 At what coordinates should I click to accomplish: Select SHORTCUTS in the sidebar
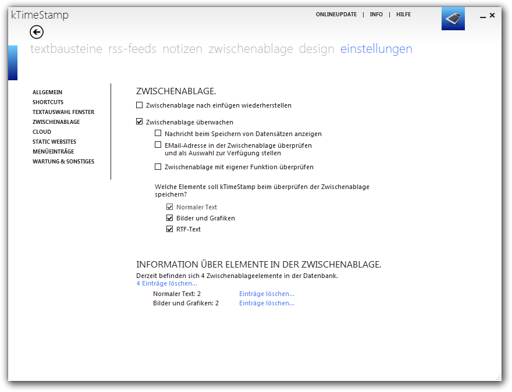pos(48,102)
